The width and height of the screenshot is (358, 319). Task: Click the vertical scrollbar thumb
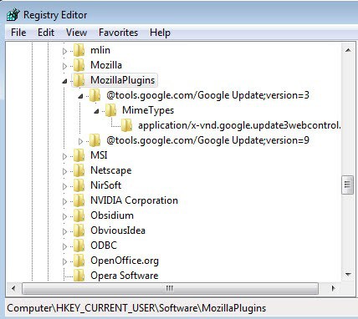(347, 185)
